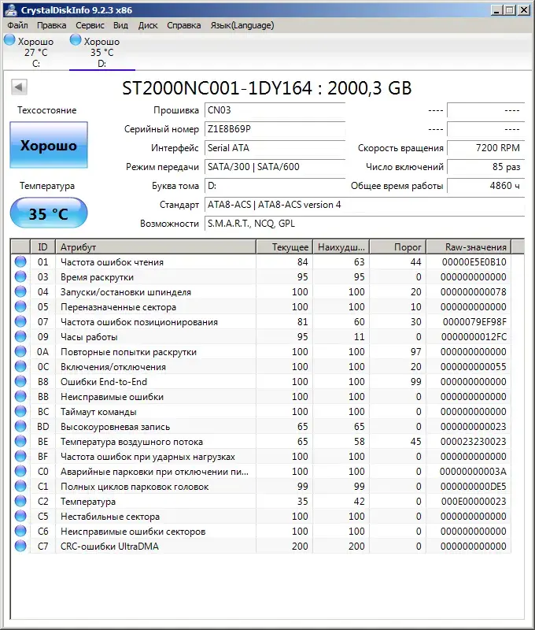Click the Серийный номер field
The image size is (535, 630).
pyautogui.click(x=274, y=129)
